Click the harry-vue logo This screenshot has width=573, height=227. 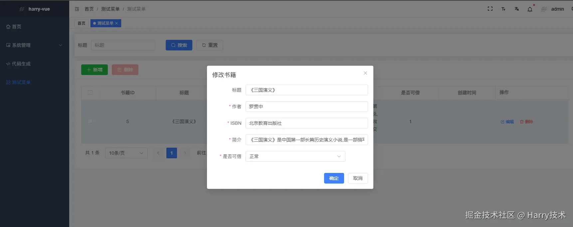(x=35, y=9)
